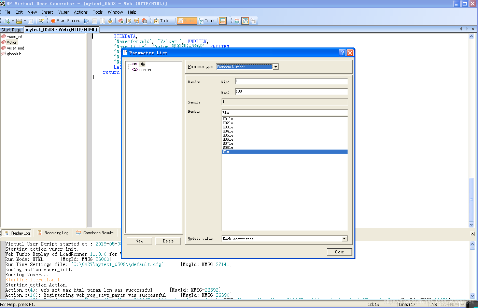Click the Compile script icon

[x=110, y=21]
